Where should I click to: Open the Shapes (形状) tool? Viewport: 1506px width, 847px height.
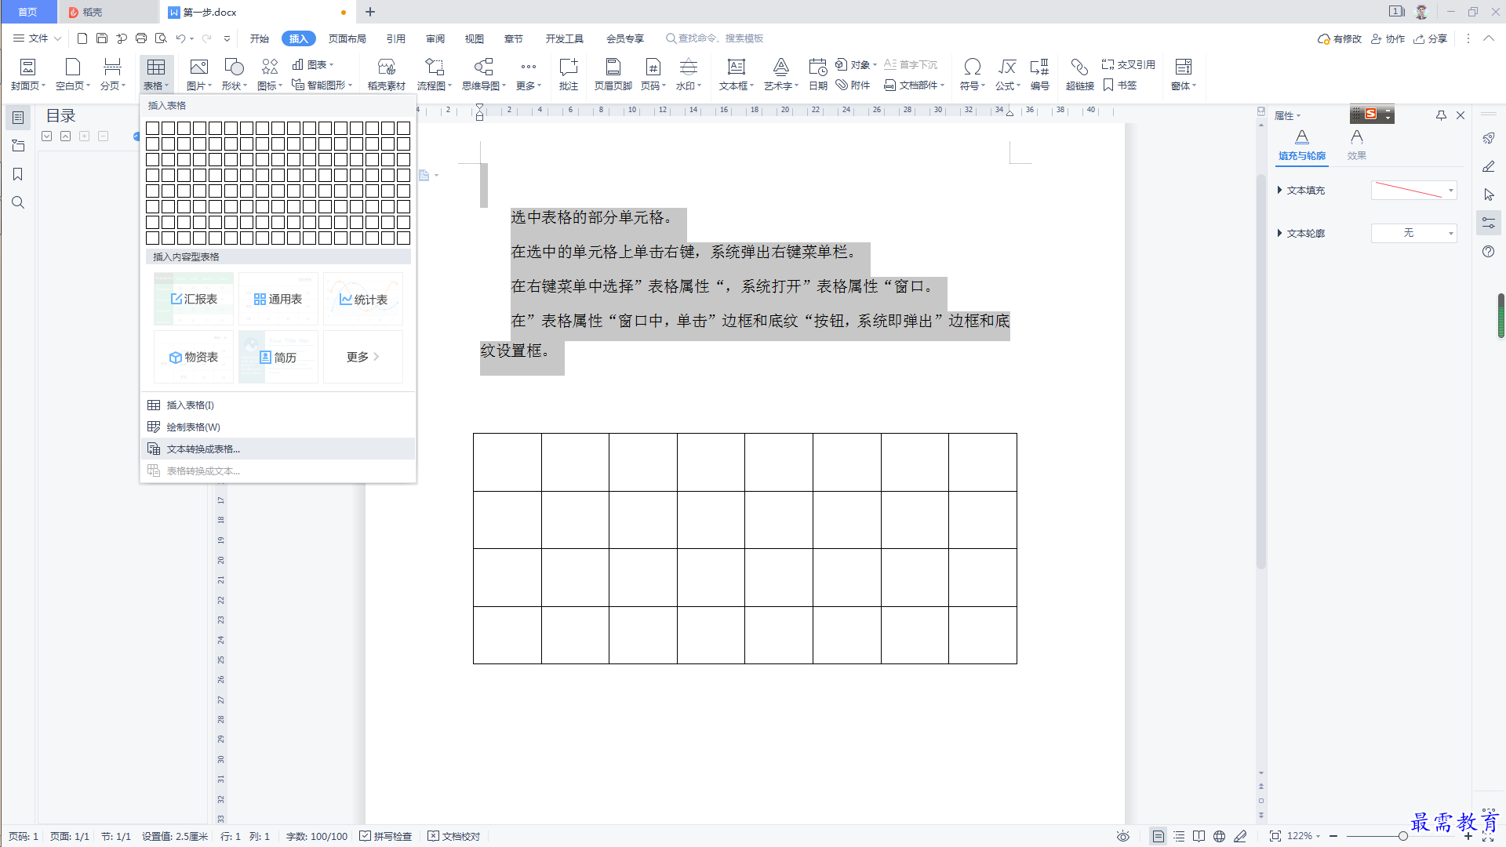pyautogui.click(x=234, y=75)
